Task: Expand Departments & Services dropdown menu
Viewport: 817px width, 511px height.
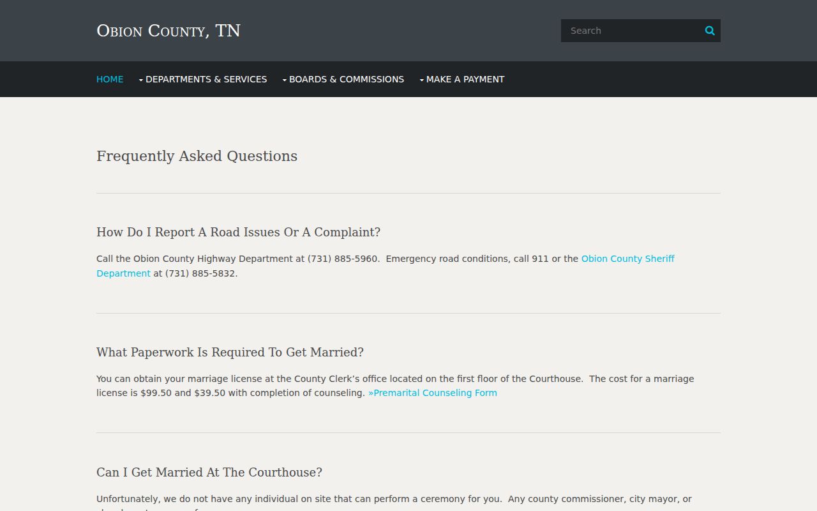Action: pyautogui.click(x=203, y=79)
